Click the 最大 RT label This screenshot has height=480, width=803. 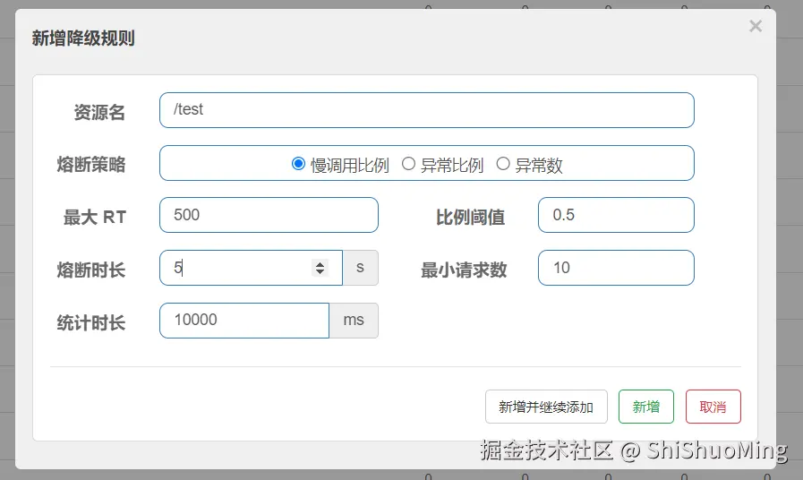click(x=95, y=218)
